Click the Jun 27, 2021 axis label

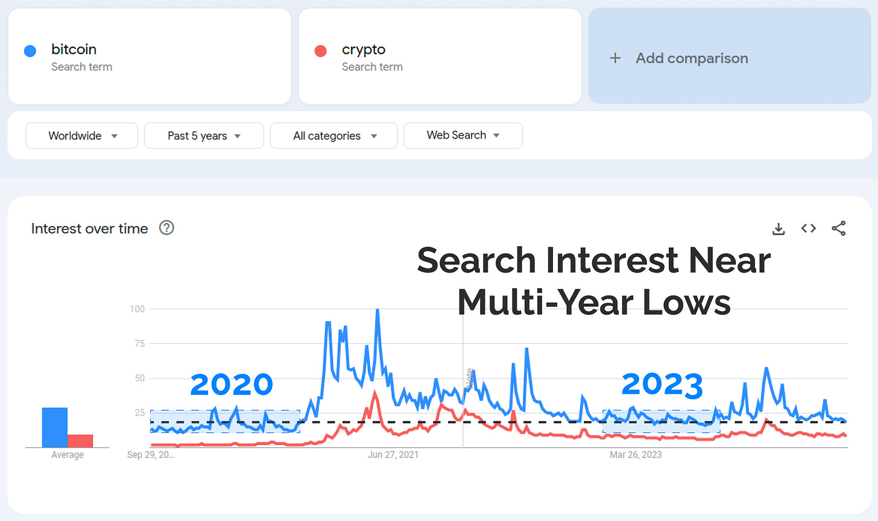[x=393, y=455]
